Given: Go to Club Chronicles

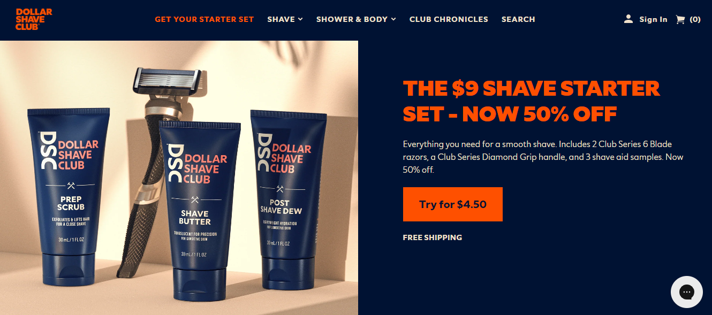Looking at the screenshot, I should pos(449,19).
